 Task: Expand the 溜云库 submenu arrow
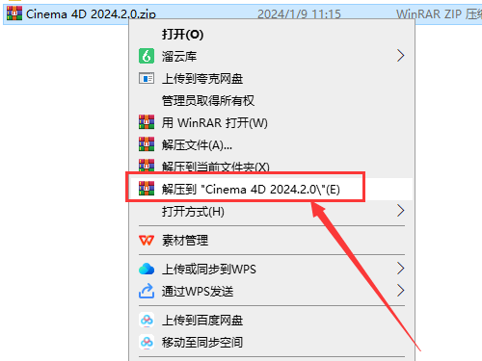[400, 56]
